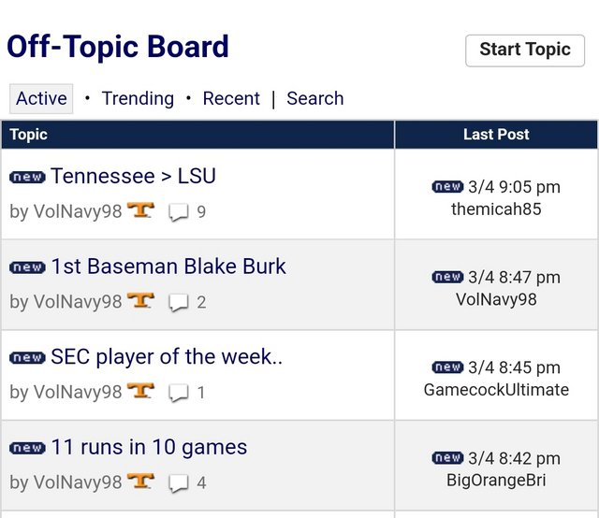This screenshot has height=518, width=599.
Task: Click the orange T logo in 1st Baseman Blake Burk row
Action: (140, 300)
